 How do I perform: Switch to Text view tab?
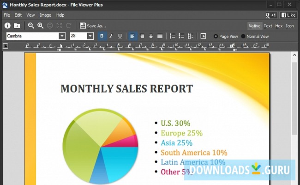(268, 26)
